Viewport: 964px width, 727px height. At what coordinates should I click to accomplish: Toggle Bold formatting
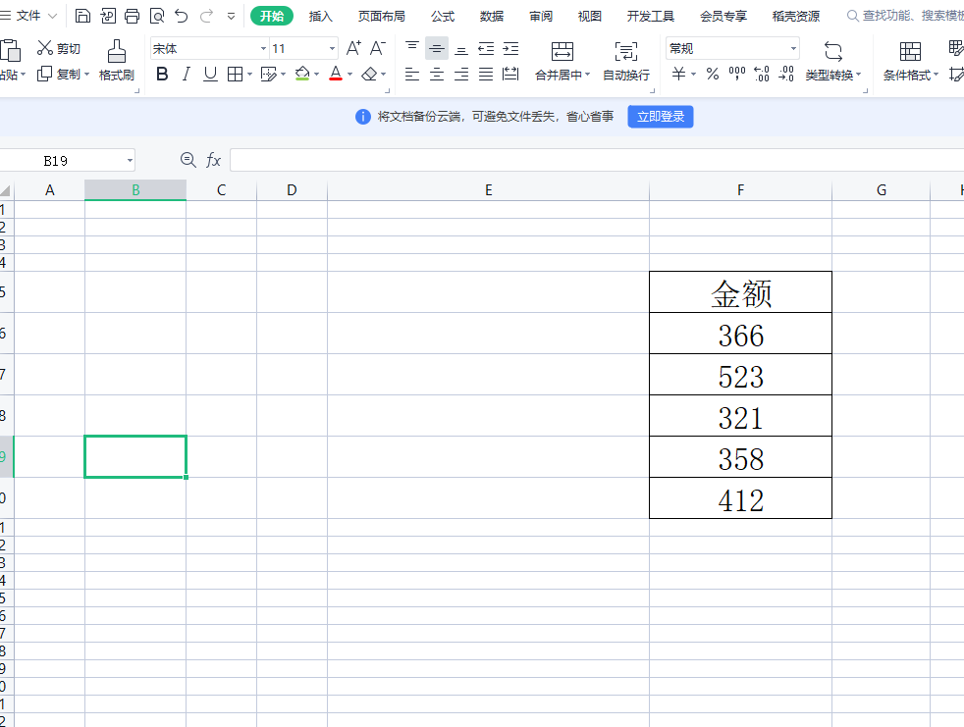(162, 75)
